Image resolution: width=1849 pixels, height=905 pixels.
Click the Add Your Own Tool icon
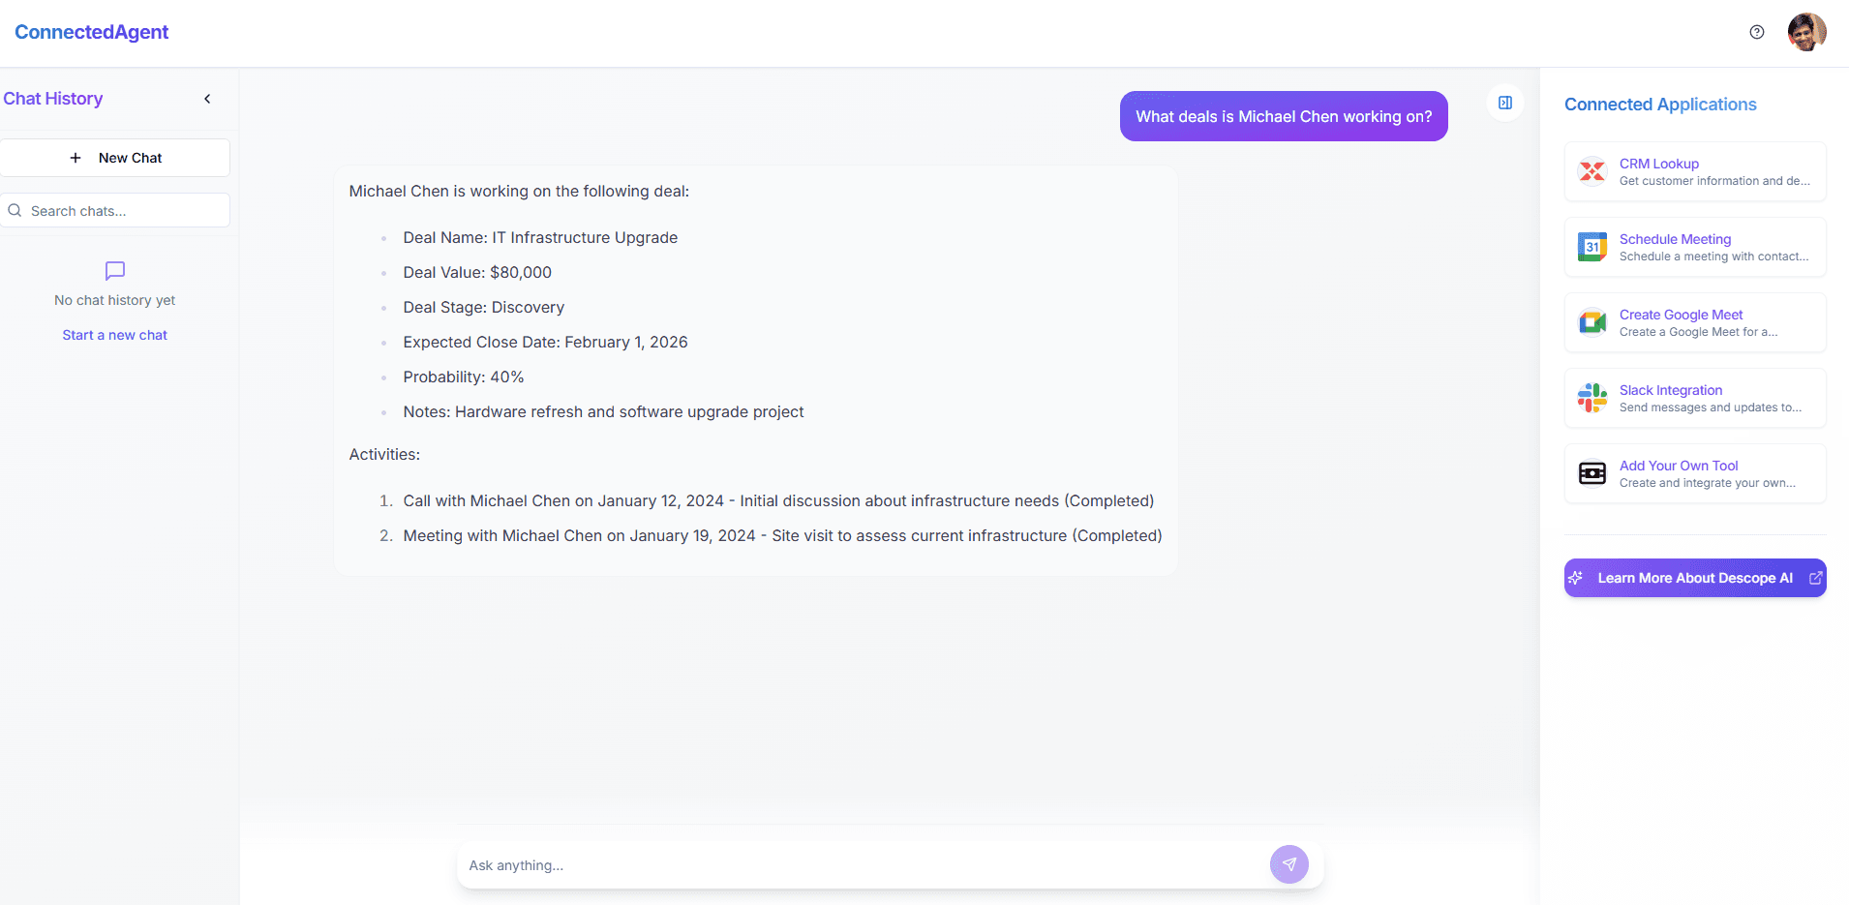click(1591, 473)
